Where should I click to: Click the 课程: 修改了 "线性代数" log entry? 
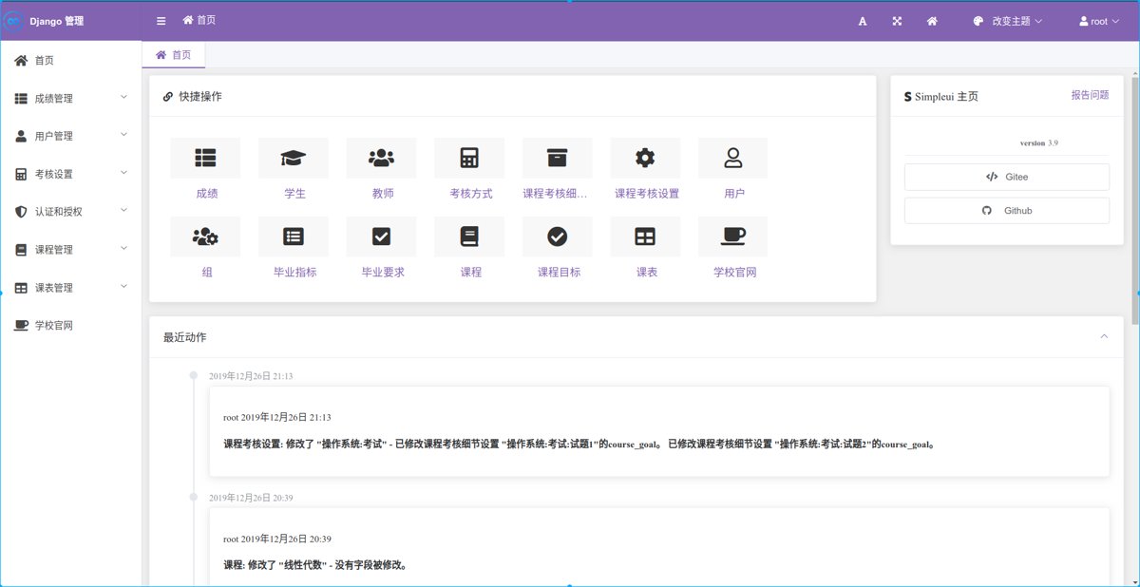click(x=315, y=565)
